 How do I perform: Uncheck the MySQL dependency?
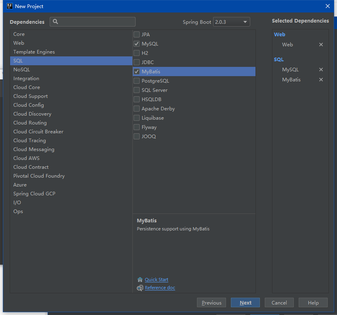137,44
